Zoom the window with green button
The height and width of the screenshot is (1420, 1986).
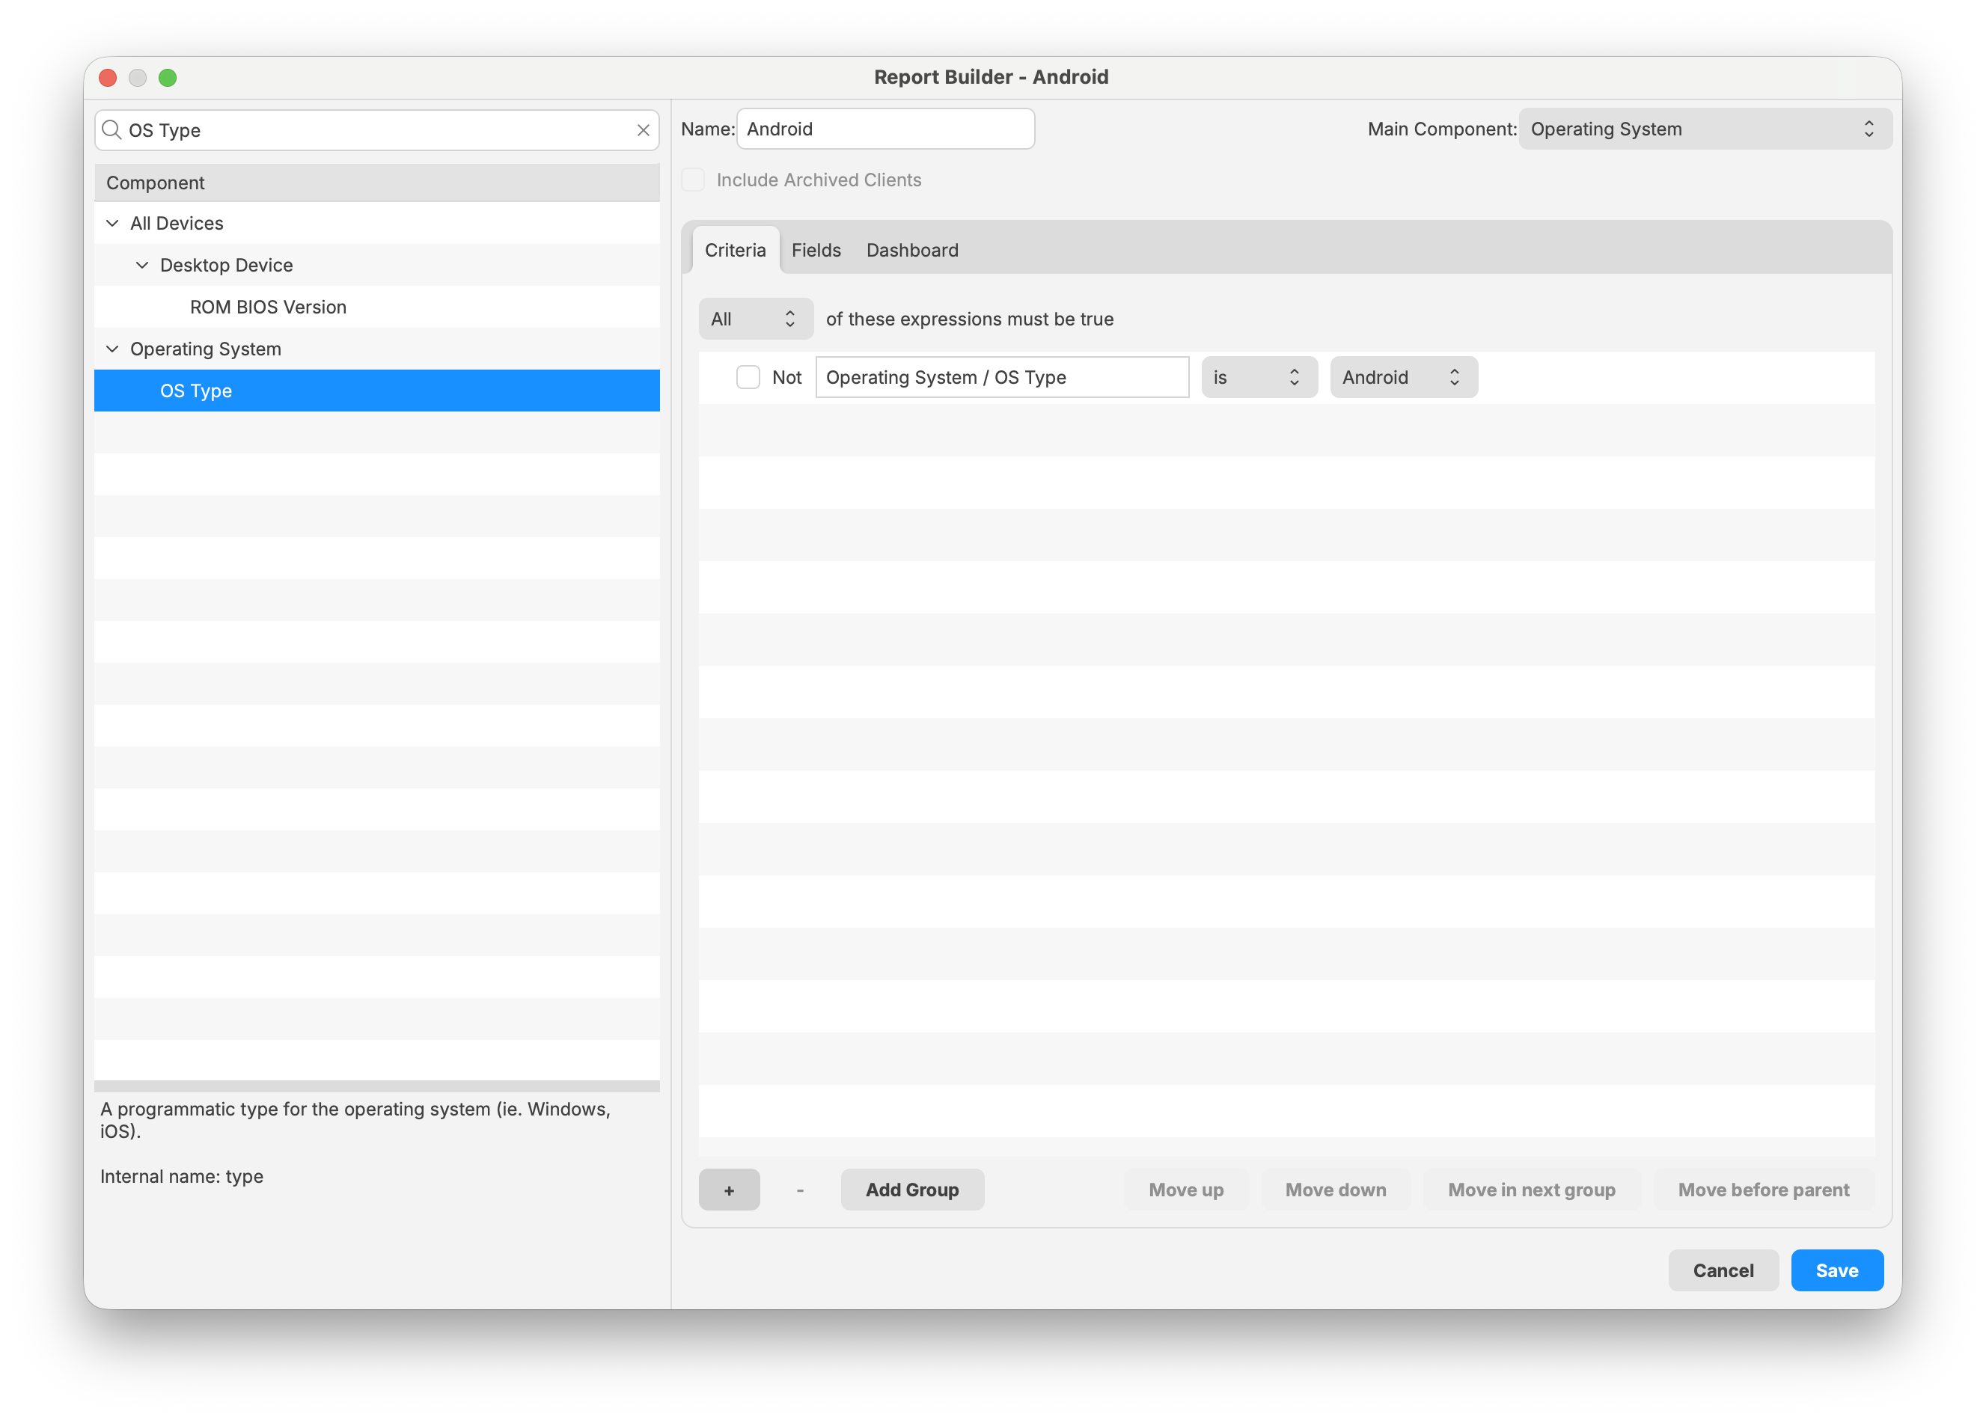[168, 78]
